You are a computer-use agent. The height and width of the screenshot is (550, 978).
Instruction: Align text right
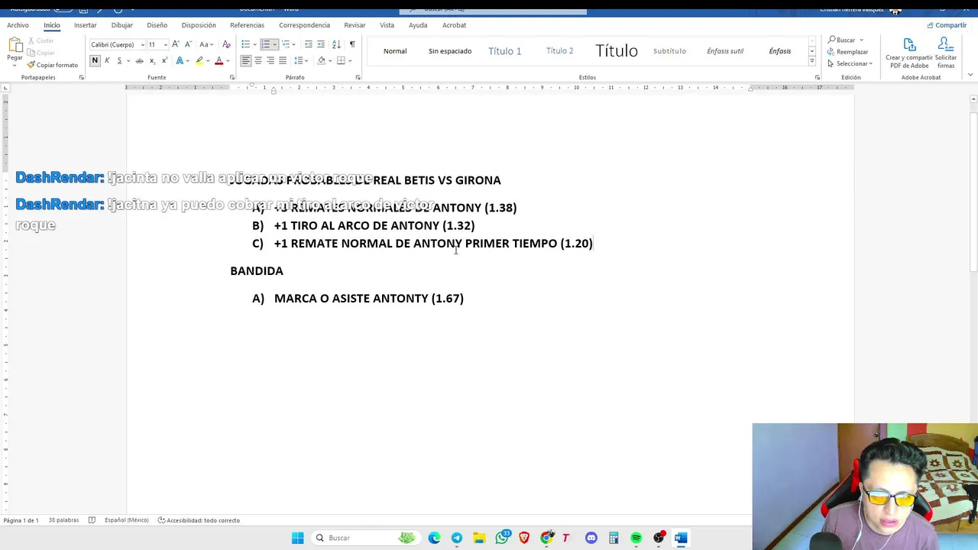point(270,60)
